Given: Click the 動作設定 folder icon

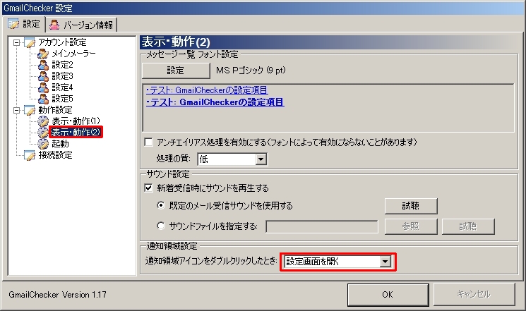Looking at the screenshot, I should [x=30, y=110].
